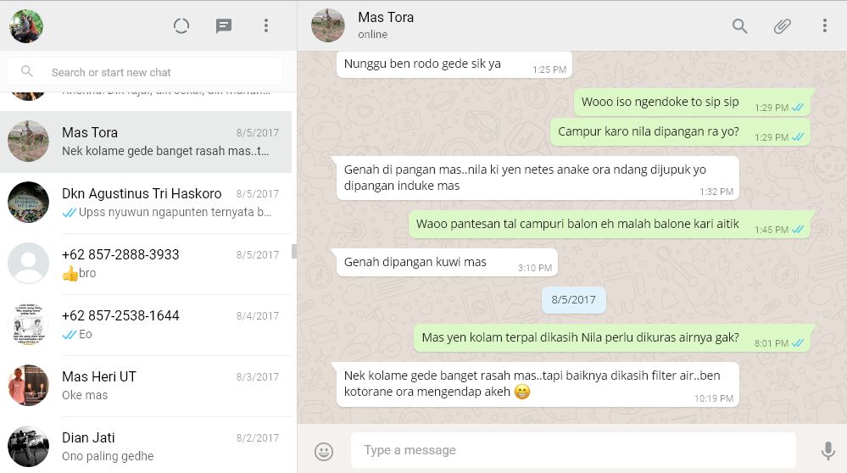Focus the Search or start new chat field
Viewport: 847px width, 473px height.
coord(145,72)
